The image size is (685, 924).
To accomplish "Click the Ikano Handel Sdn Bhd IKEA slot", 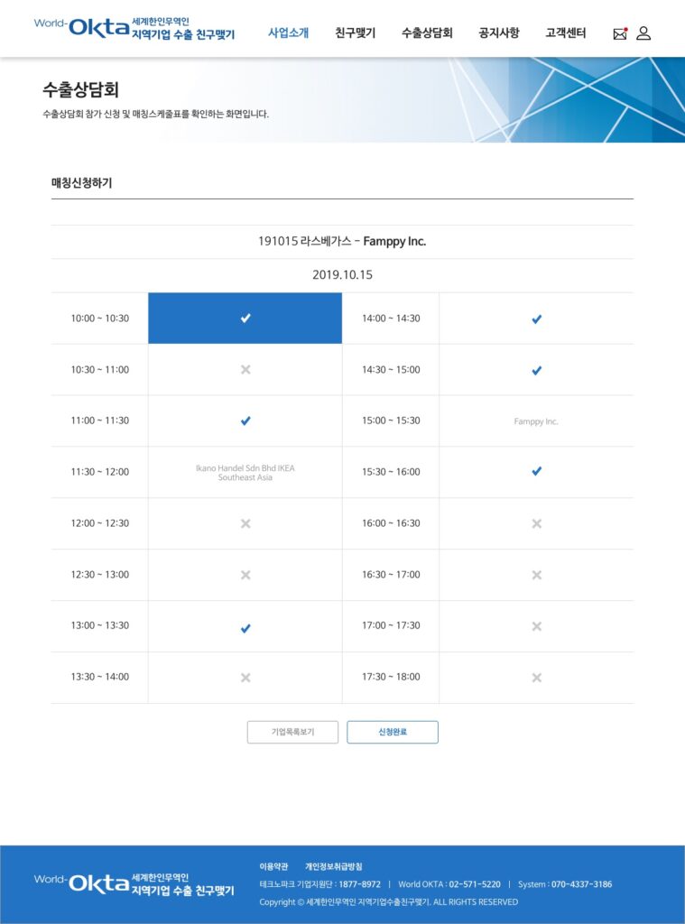I will click(245, 472).
